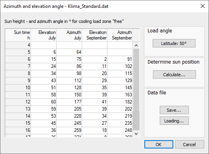Image resolution: width=209 pixels, height=154 pixels.
Task: Edit Azimuth September cell with value 248
Action: (120, 130)
